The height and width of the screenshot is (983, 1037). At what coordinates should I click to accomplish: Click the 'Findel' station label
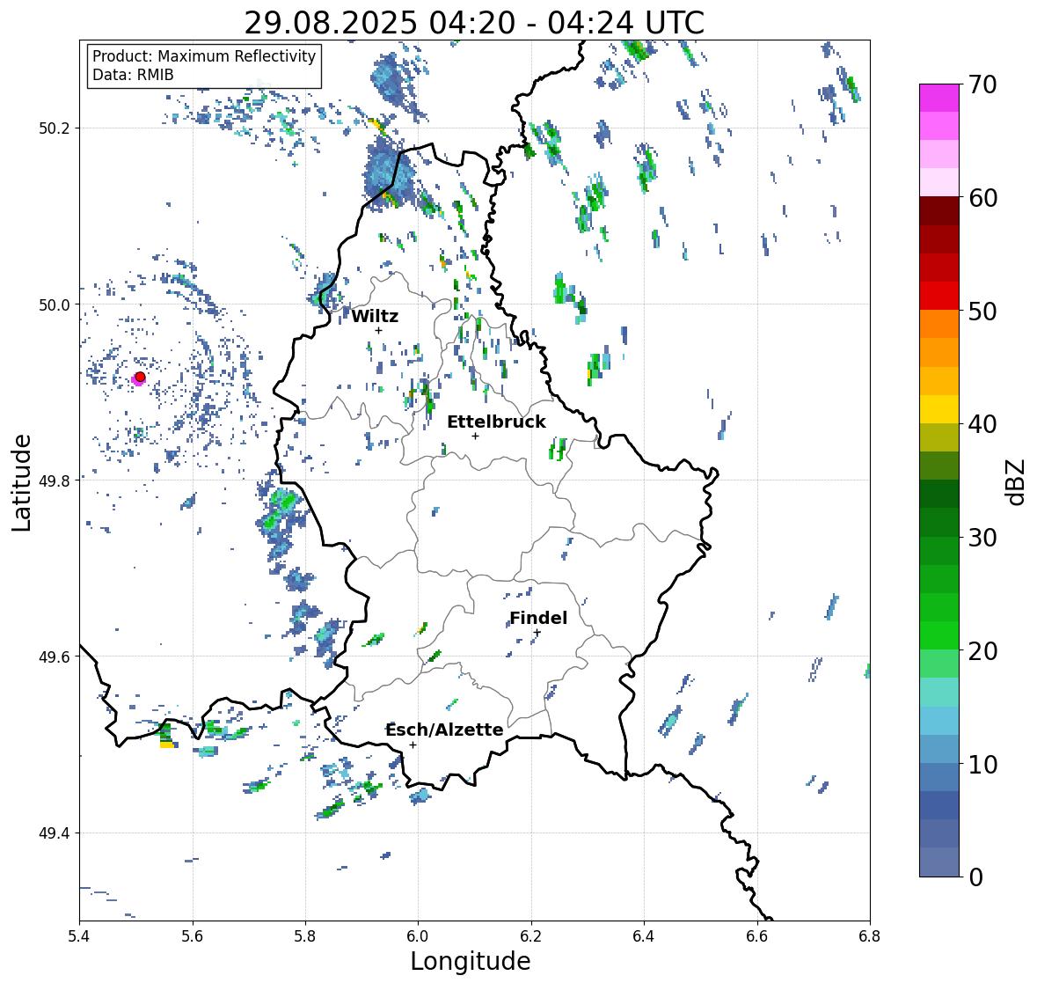coord(538,618)
